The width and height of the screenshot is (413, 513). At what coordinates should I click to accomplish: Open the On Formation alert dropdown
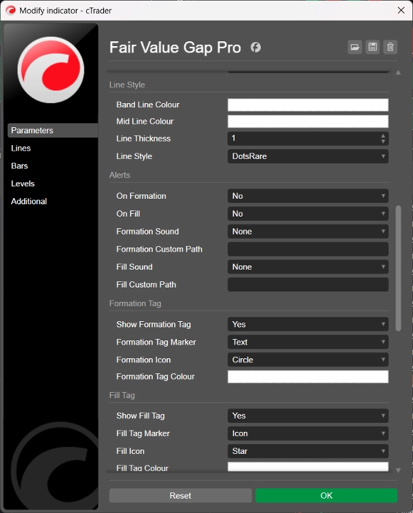pyautogui.click(x=308, y=196)
